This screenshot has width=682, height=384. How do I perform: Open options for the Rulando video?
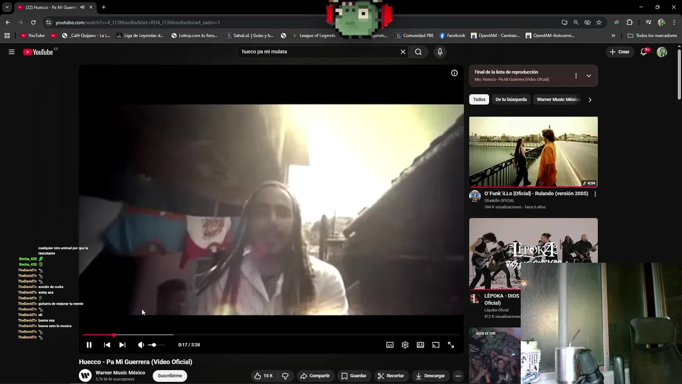click(595, 194)
